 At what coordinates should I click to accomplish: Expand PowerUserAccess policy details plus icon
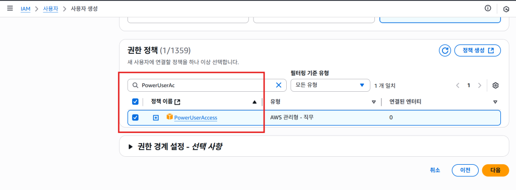pyautogui.click(x=156, y=117)
